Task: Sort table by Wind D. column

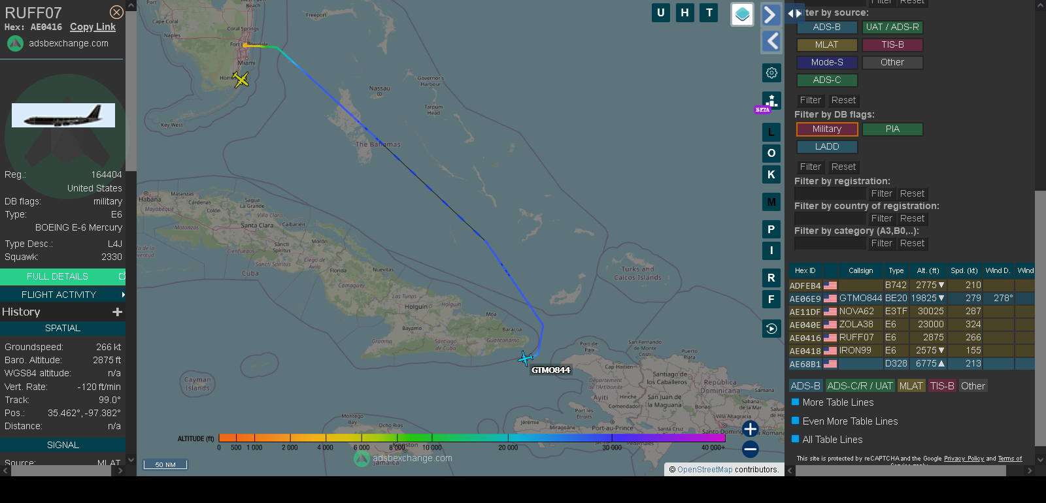Action: 998,270
